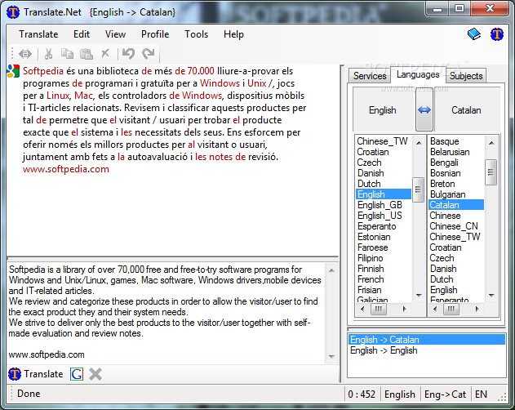Screen dimensions: 515x410
Task: Click input text box scroll-down arrow
Action: [x=331, y=356]
